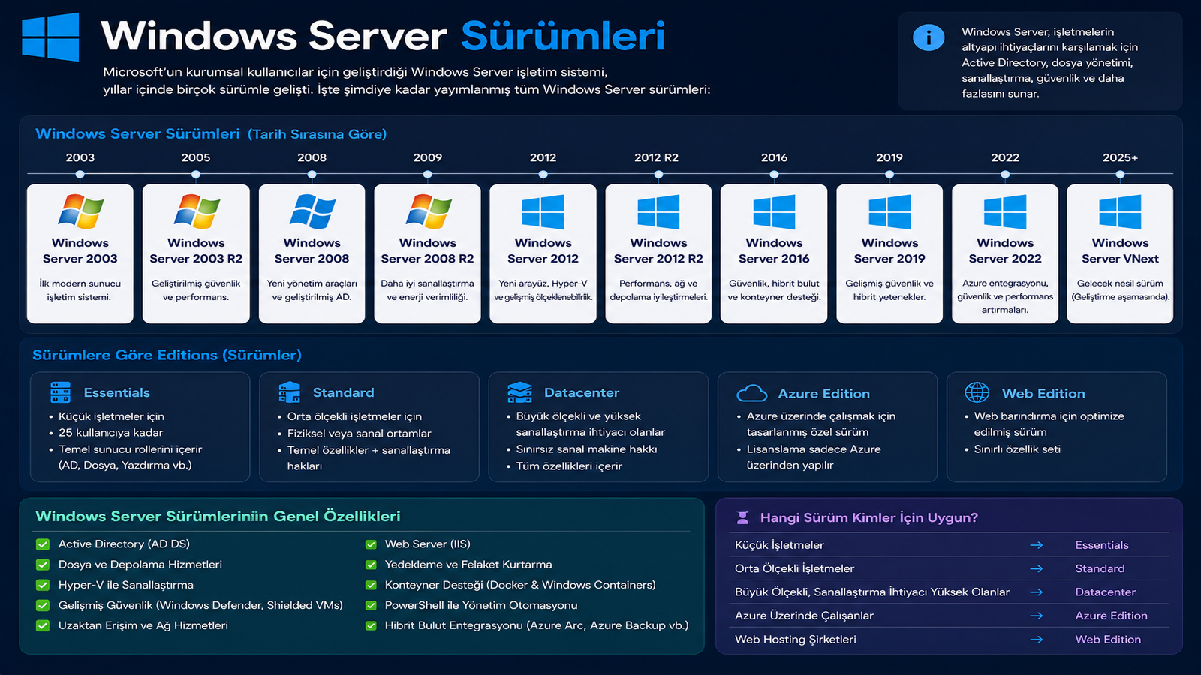Click the Essentials link in the recommendation table
The width and height of the screenshot is (1201, 675).
point(1102,545)
